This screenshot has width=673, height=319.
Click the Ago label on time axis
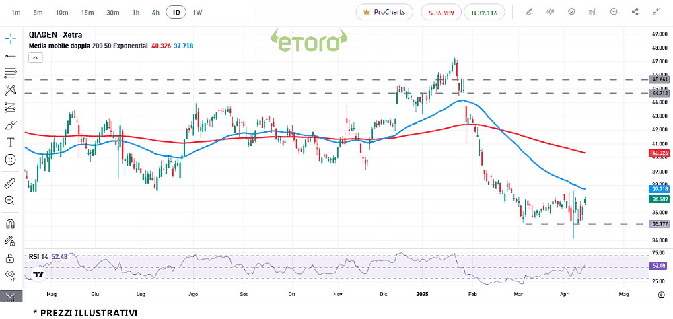(194, 295)
